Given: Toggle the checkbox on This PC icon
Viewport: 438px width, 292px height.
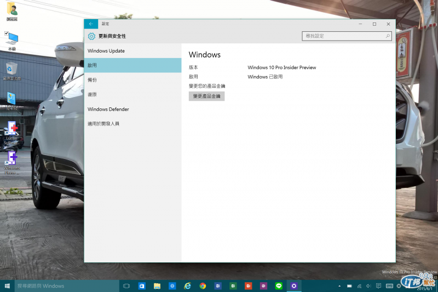Looking at the screenshot, I should click(x=7, y=33).
